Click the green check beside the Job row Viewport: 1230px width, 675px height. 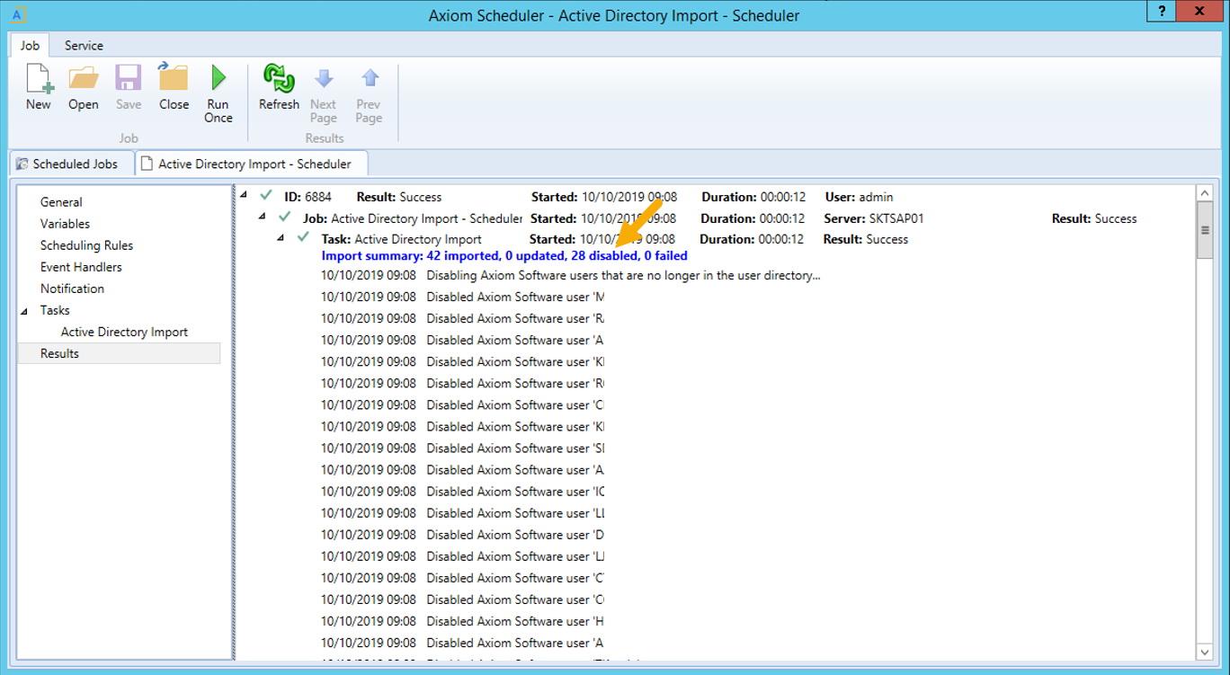pyautogui.click(x=285, y=217)
